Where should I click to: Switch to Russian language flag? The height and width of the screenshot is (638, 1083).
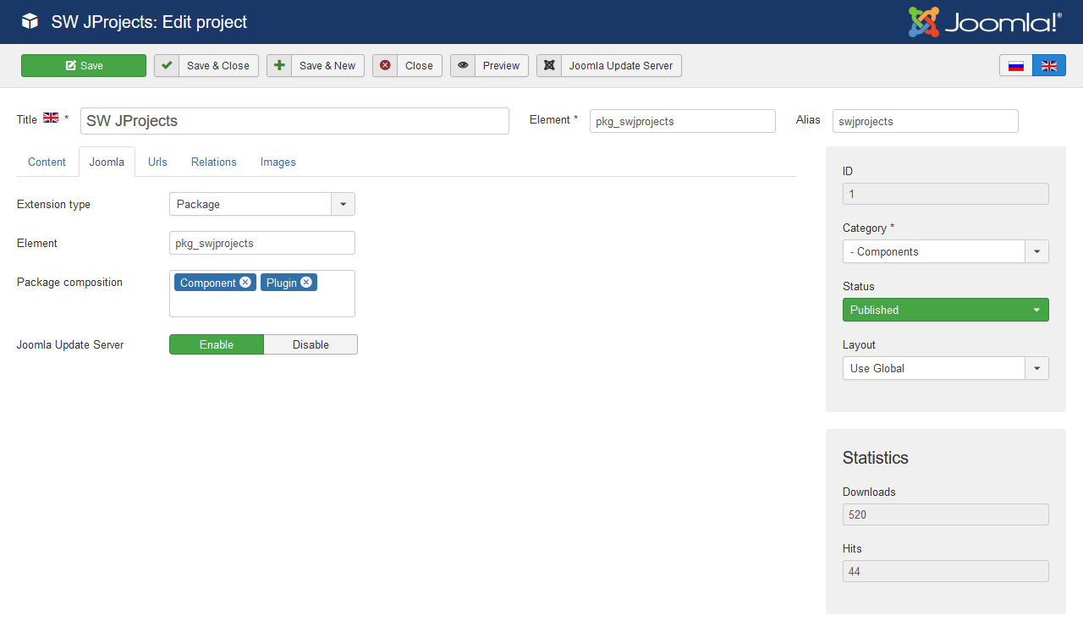coord(1016,65)
